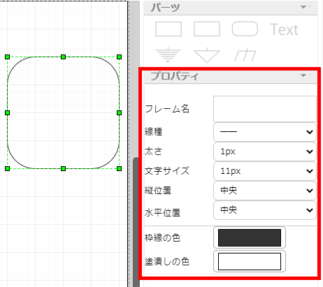This screenshot has height=287, width=323.
Task: Click the パーツ panel title
Action: pos(165,8)
